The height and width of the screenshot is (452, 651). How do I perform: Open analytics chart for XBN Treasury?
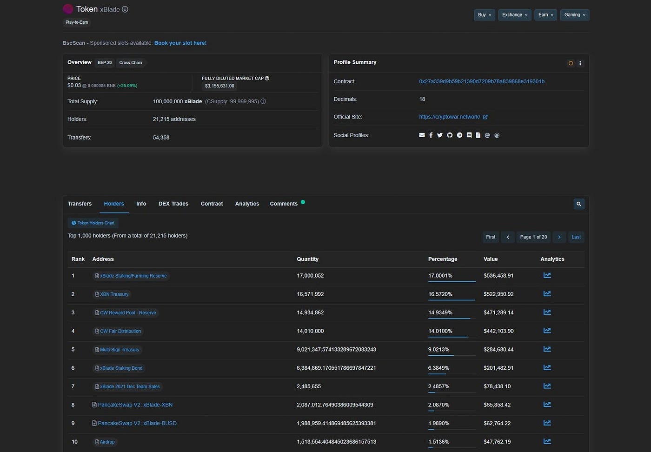[x=547, y=294]
